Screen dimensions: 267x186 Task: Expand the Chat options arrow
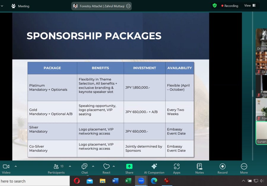pos(93,166)
